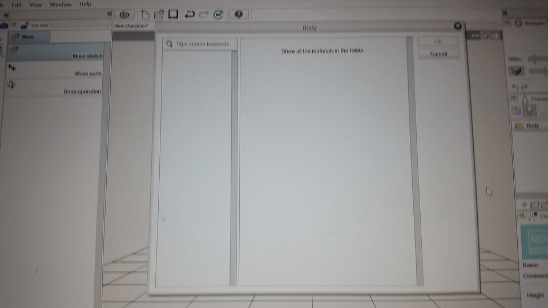Image resolution: width=548 pixels, height=308 pixels.
Task: Click the Comment label in character information
Action: tap(535, 276)
